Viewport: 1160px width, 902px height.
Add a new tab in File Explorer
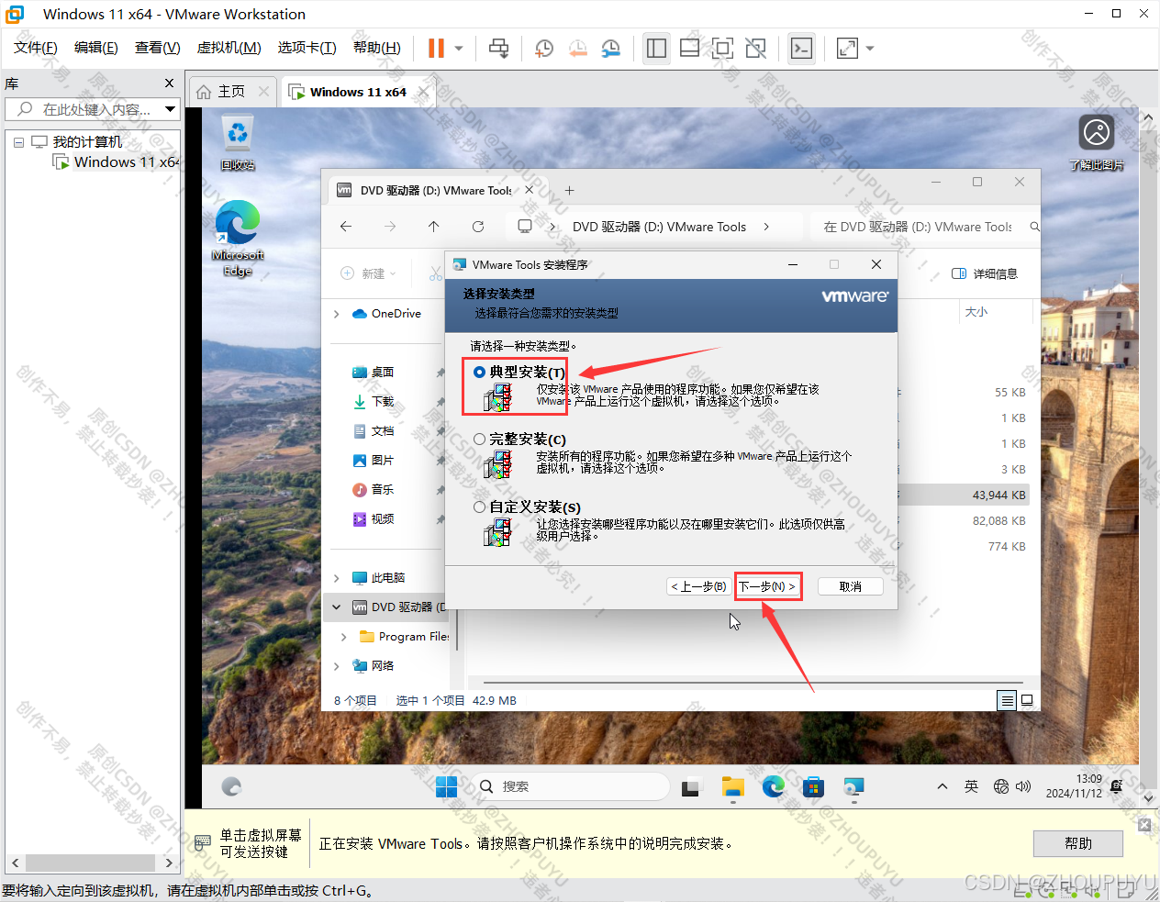(x=569, y=191)
